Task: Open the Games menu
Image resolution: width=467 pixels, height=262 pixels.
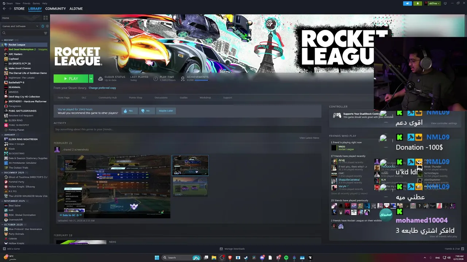Action: pos(36,3)
